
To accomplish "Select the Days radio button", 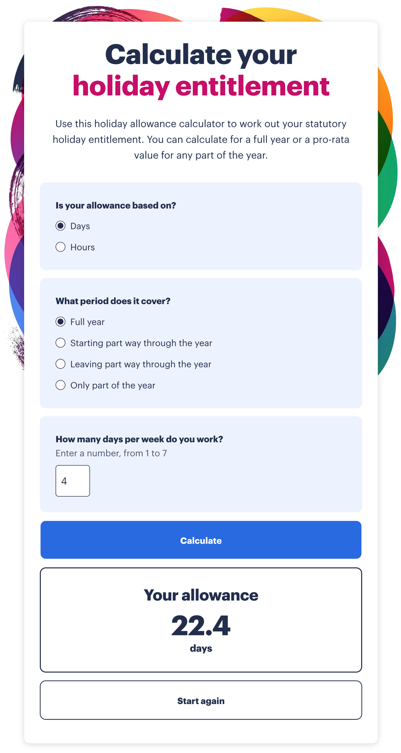I will [x=60, y=226].
